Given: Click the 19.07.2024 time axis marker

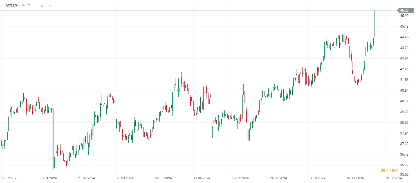Looking at the screenshot, I should click(x=240, y=178).
